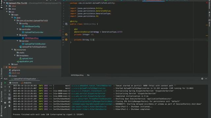The height and width of the screenshot is (118, 211).
Task: Hide the Run tool window with minus icon
Action: pos(206,79)
